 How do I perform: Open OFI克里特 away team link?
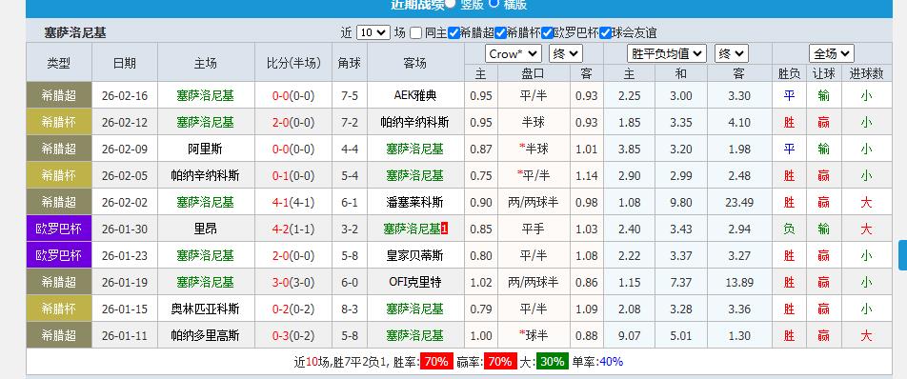415,283
